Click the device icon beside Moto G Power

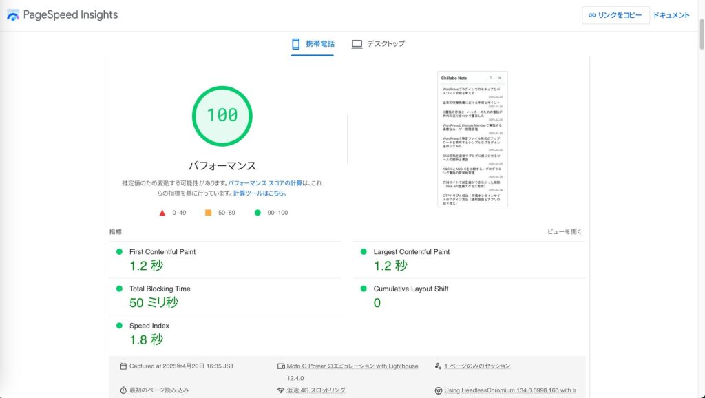coord(281,366)
